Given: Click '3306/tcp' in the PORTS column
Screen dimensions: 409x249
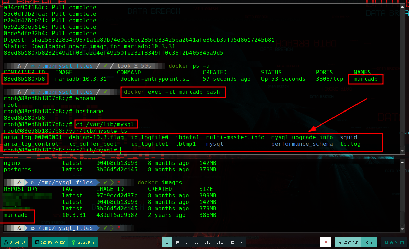Looking at the screenshot, I should 330,79.
